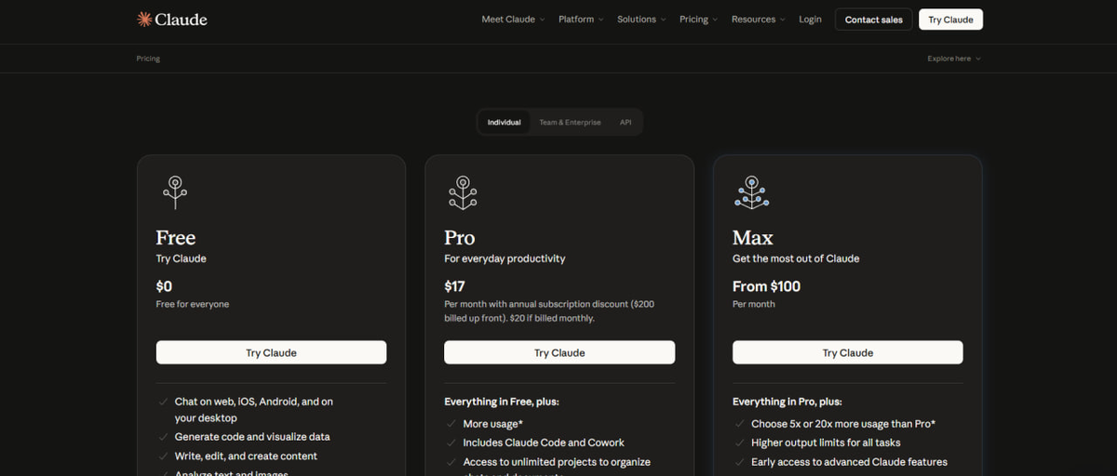Click Try Claude button in header
1117x476 pixels.
(x=950, y=20)
